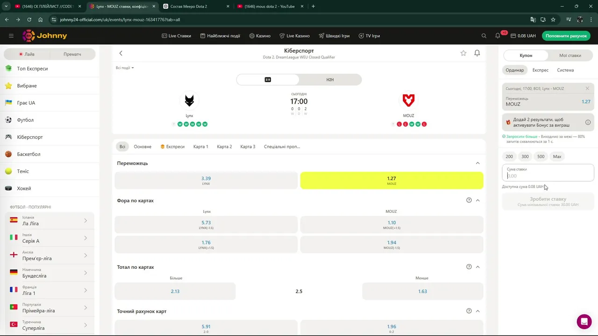598x336 pixels.
Task: Expand Ла Ліга league
Action: pos(85,221)
